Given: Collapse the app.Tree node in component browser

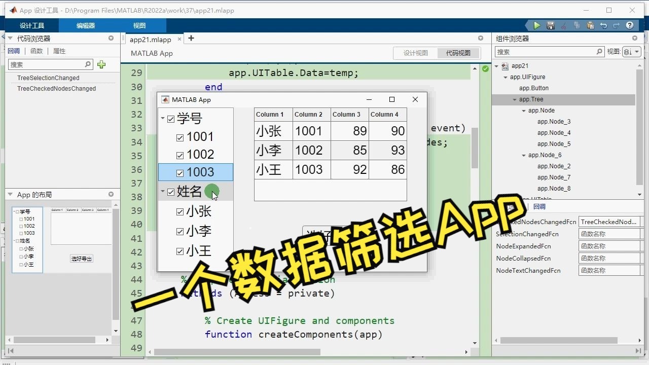Looking at the screenshot, I should [x=515, y=99].
